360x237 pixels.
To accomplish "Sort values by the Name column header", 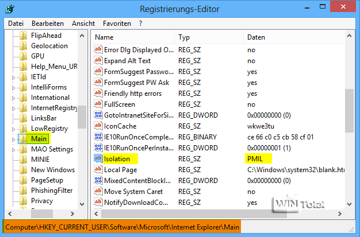I will [x=133, y=37].
